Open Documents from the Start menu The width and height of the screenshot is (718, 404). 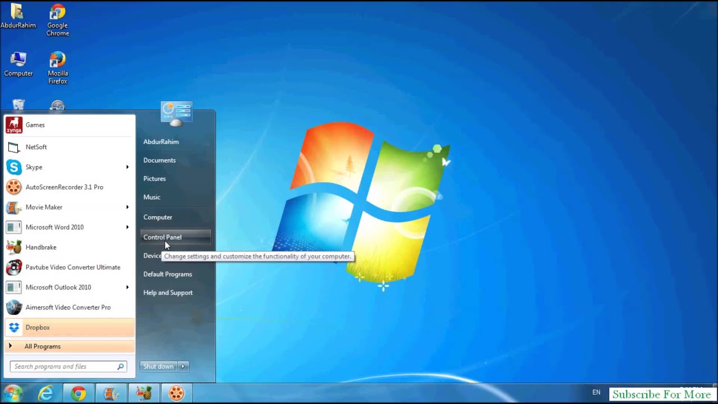(159, 160)
